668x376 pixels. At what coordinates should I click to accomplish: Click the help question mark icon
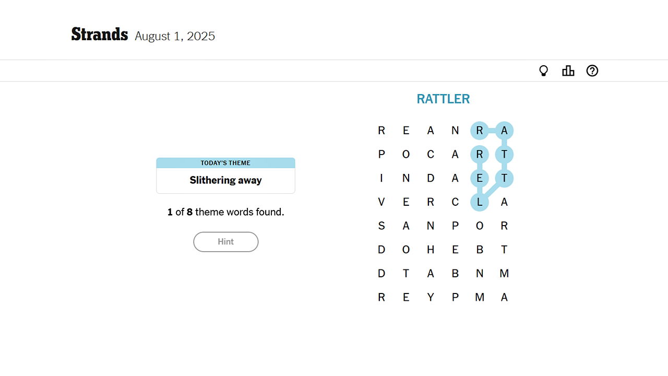click(x=592, y=71)
